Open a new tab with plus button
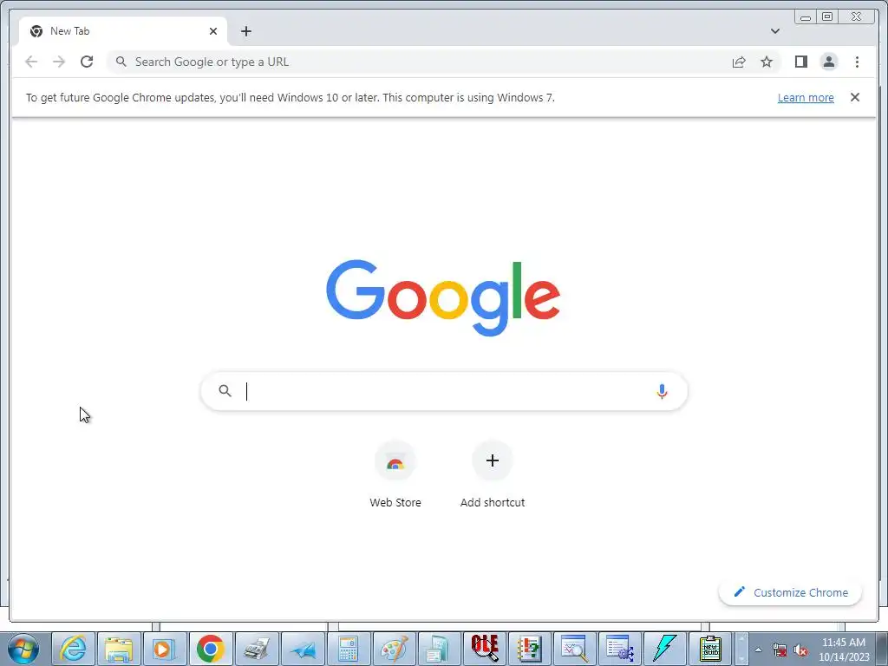This screenshot has height=666, width=888. (x=245, y=31)
